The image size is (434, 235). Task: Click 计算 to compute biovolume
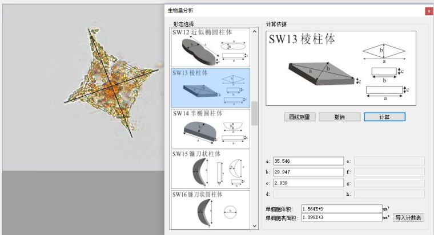[x=384, y=117]
